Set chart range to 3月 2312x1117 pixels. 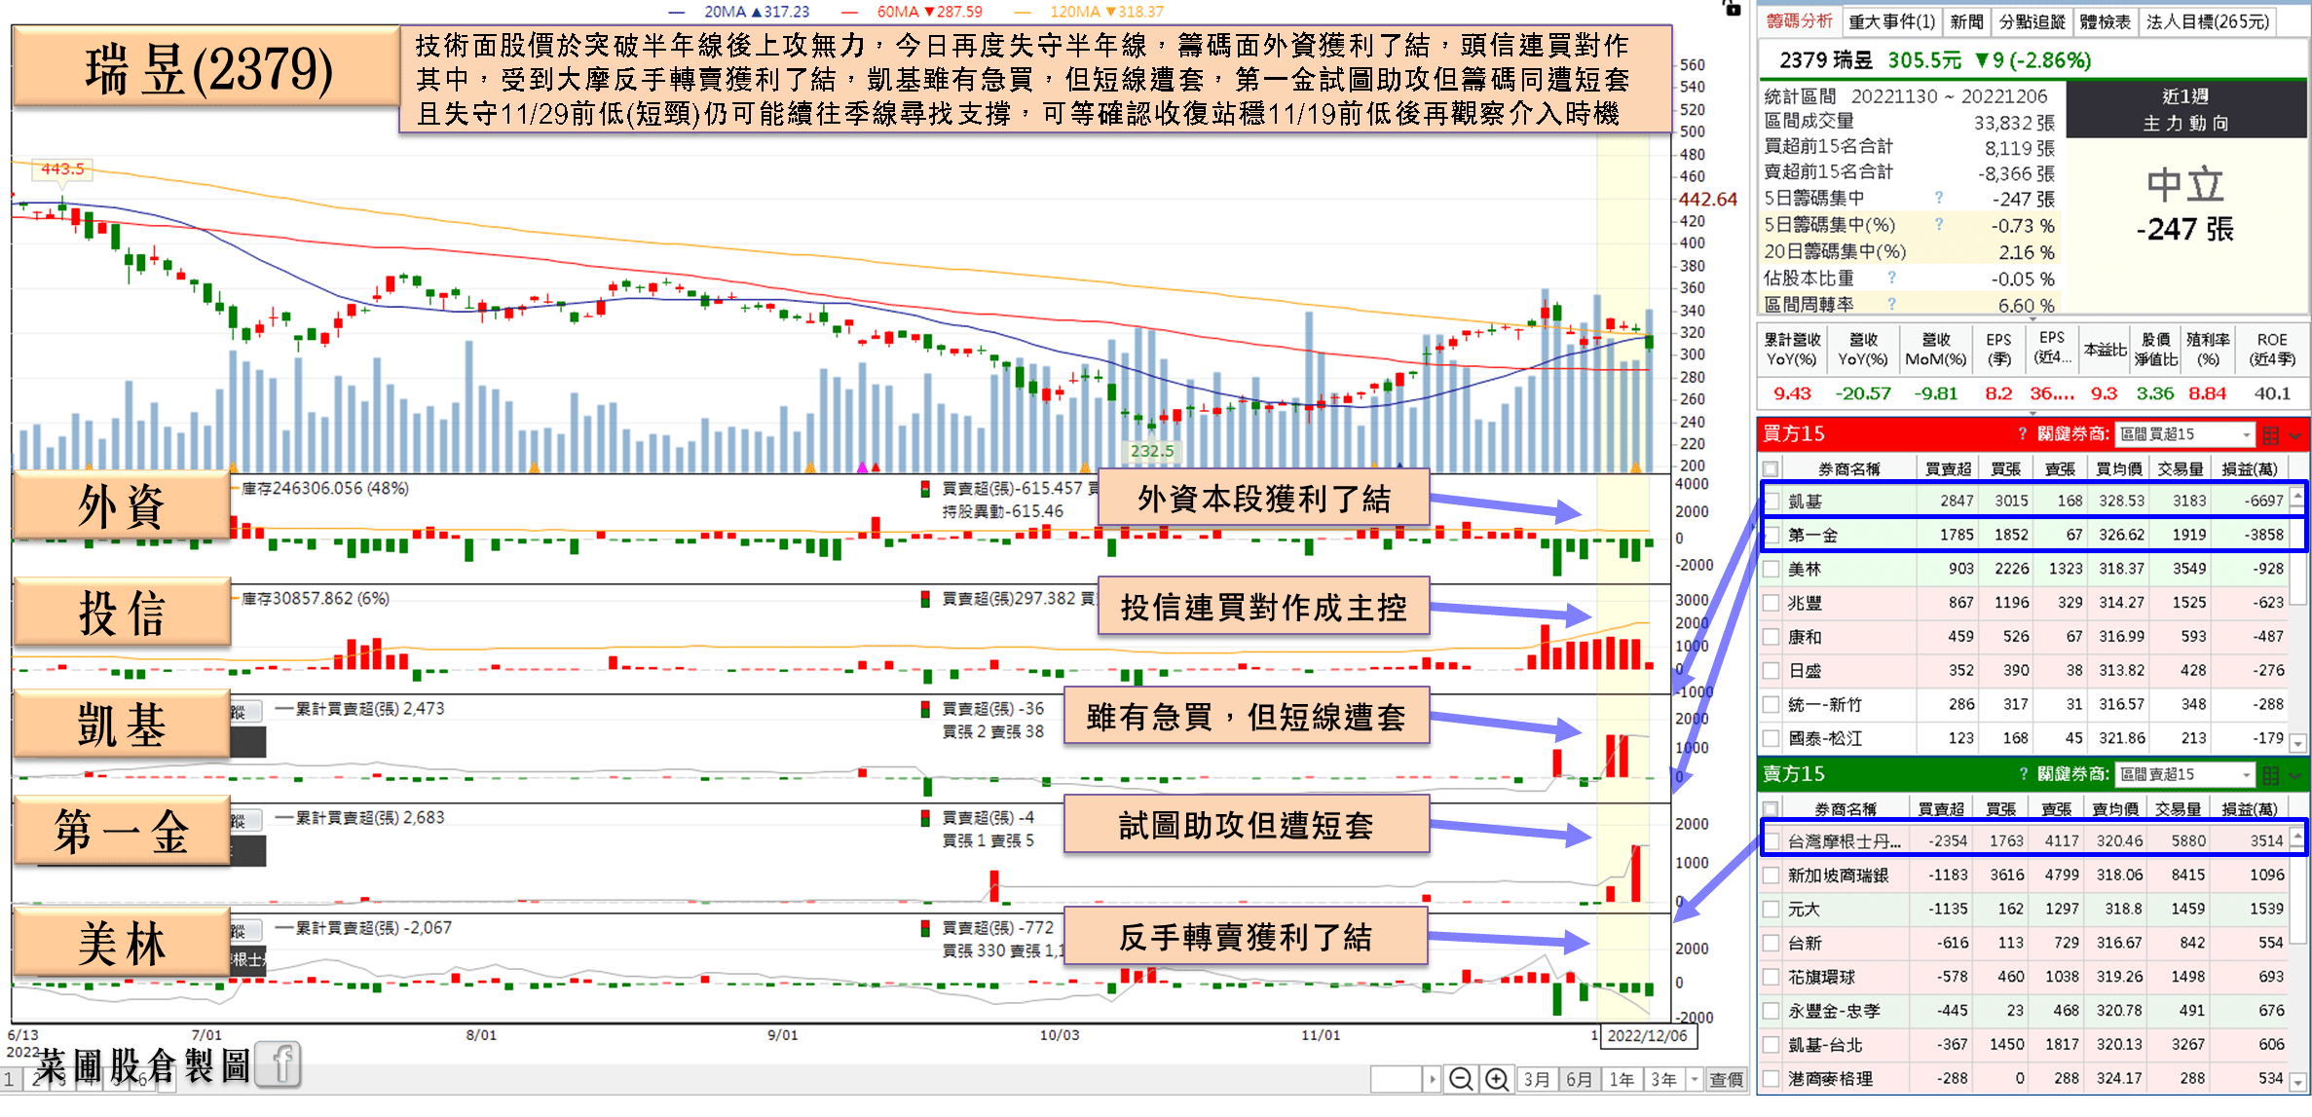tap(1537, 1079)
